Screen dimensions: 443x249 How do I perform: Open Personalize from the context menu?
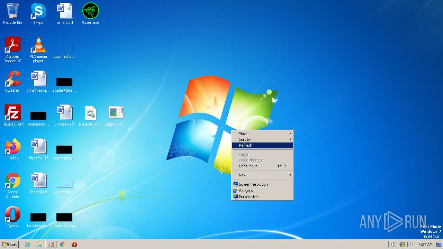[x=262, y=197]
